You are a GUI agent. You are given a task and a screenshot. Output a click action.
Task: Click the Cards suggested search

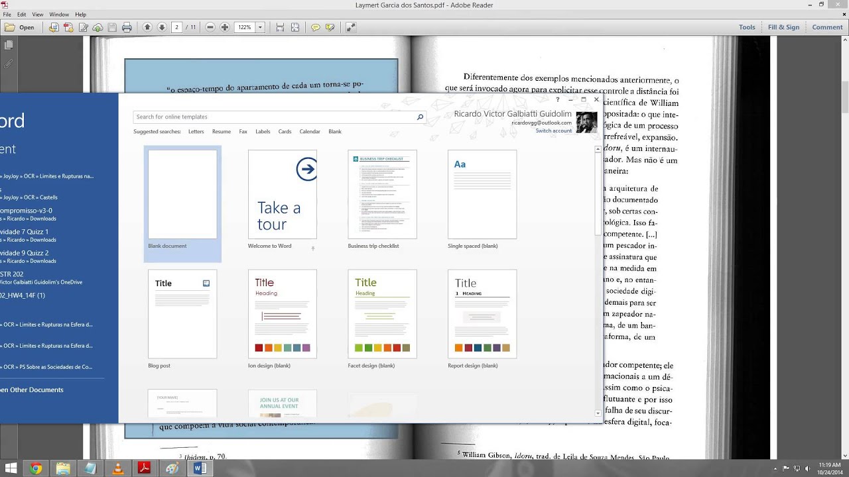(x=285, y=131)
